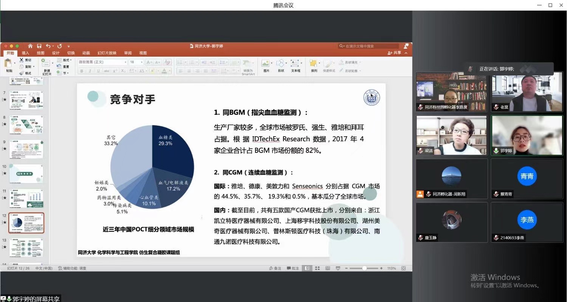This screenshot has width=567, height=302.
Task: Increase font size with A▲ button
Action: (149, 62)
